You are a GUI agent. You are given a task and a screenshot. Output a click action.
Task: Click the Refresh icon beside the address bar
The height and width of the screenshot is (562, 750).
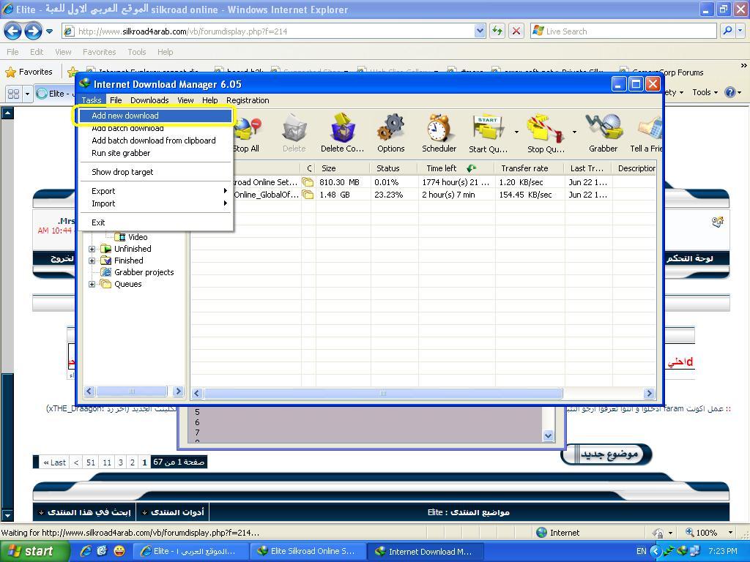point(497,31)
